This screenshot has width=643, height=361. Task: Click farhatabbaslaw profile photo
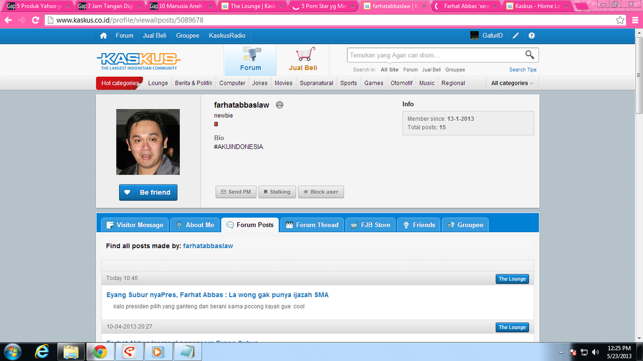148,142
